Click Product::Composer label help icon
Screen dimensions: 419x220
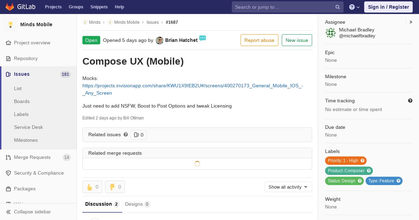coord(369,171)
